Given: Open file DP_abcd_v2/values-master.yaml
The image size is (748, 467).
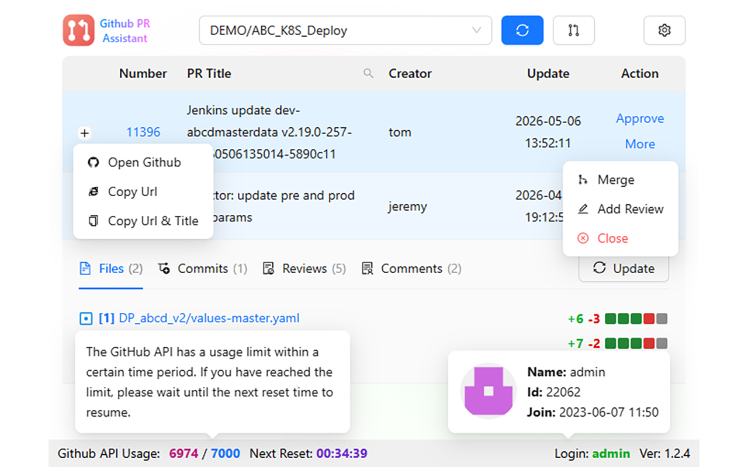Looking at the screenshot, I should click(x=209, y=318).
